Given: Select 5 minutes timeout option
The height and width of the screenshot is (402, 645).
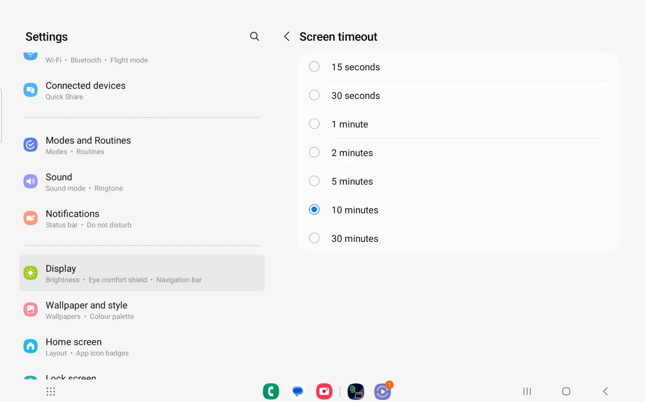Looking at the screenshot, I should pyautogui.click(x=314, y=181).
